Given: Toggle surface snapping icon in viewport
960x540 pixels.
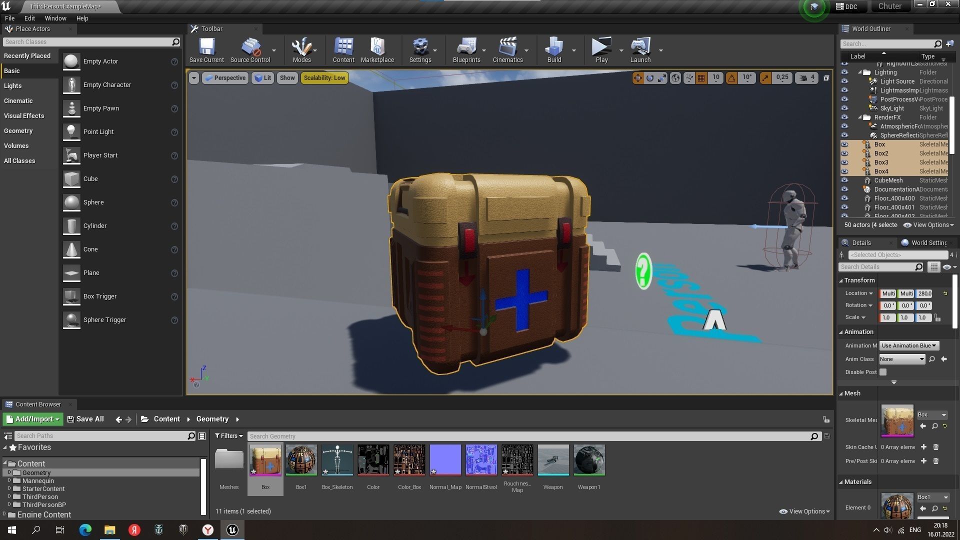Looking at the screenshot, I should [689, 78].
